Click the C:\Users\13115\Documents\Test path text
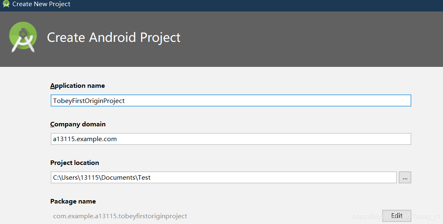This screenshot has height=224, width=443. [x=102, y=178]
